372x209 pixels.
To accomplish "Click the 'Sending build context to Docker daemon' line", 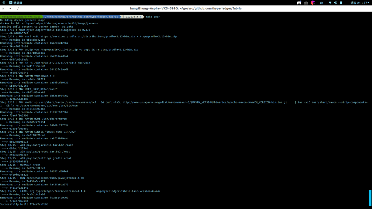I will tap(37, 27).
